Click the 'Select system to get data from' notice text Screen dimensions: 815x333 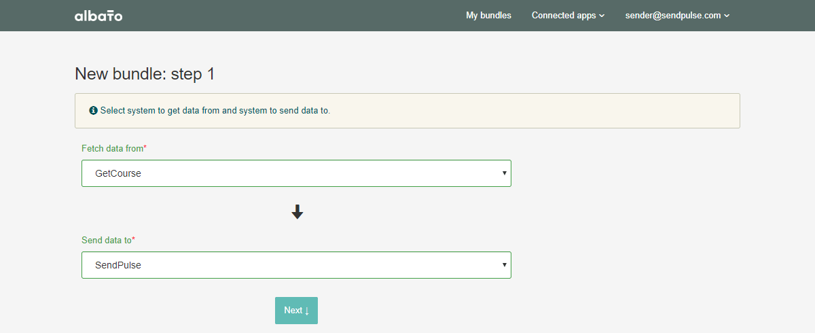coord(215,111)
